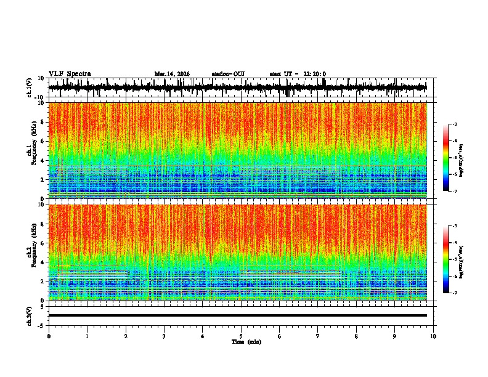Click the ch.3(V) axis label
The image size is (488, 377).
pos(30,316)
